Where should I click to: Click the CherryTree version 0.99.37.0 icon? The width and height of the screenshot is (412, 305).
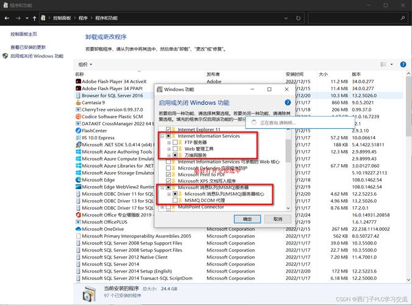(x=78, y=110)
